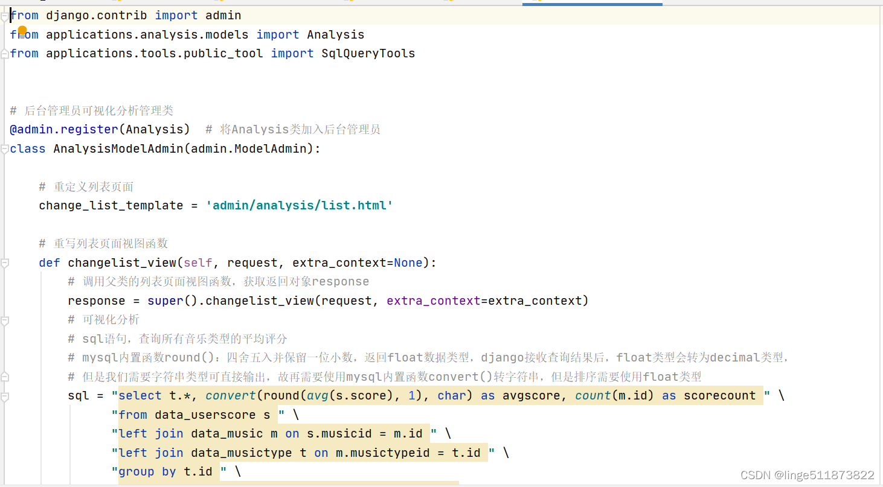Click 'changelist_view' in the def line
Image resolution: width=883 pixels, height=487 pixels.
click(x=122, y=263)
